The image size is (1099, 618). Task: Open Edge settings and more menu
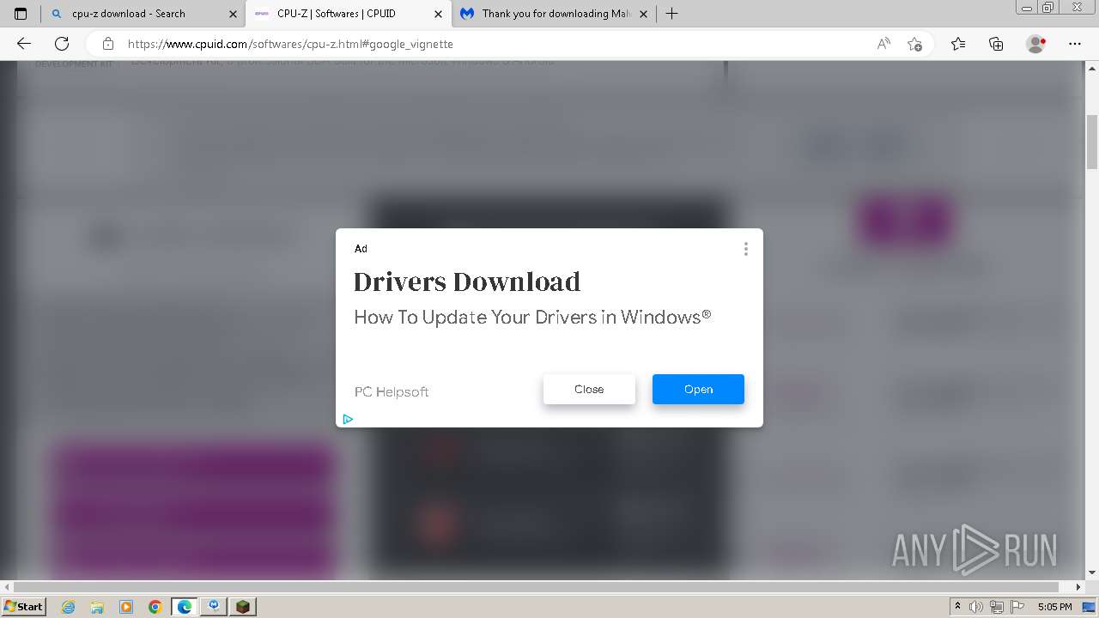pyautogui.click(x=1075, y=44)
